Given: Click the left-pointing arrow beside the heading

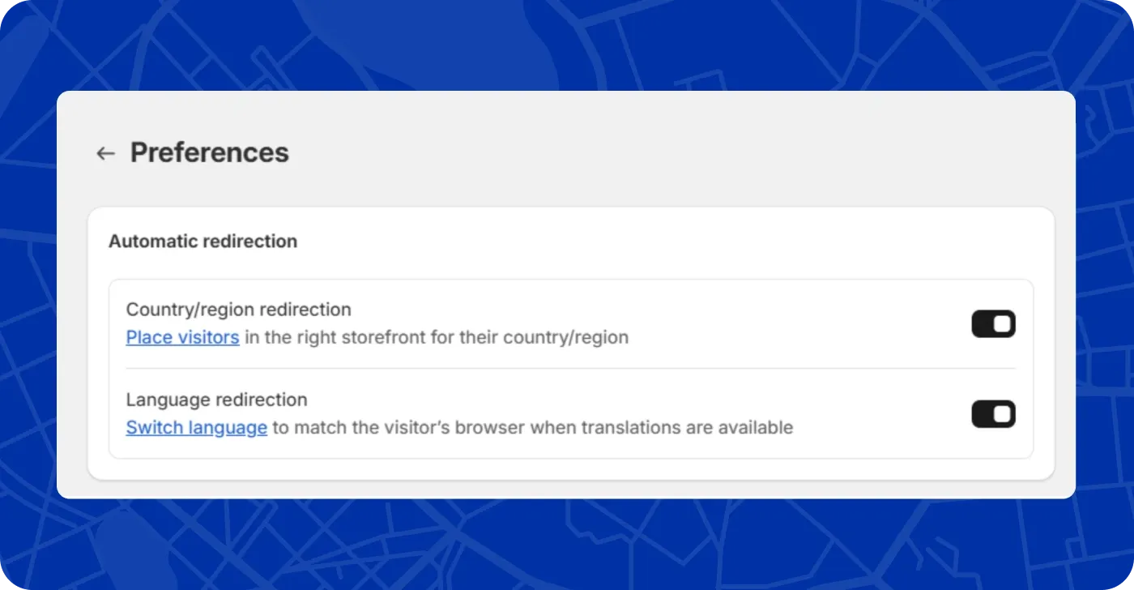Looking at the screenshot, I should coord(105,153).
